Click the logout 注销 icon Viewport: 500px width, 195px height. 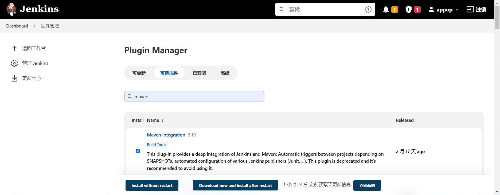click(x=470, y=10)
